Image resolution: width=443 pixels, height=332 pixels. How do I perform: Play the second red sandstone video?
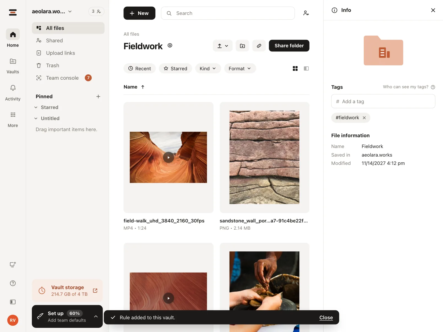pyautogui.click(x=168, y=298)
